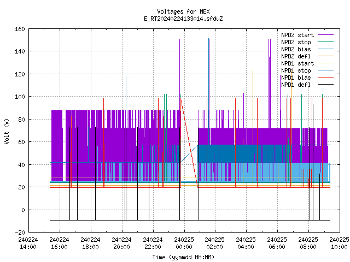Click the light blue NPD2 bias legend line
Screen dimensions: 350x262
click(x=325, y=49)
